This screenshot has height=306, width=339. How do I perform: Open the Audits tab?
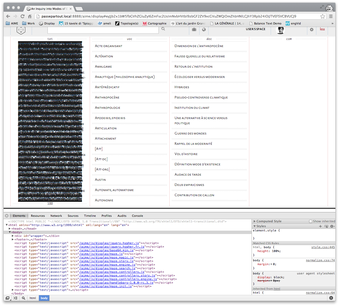pyautogui.click(x=122, y=216)
